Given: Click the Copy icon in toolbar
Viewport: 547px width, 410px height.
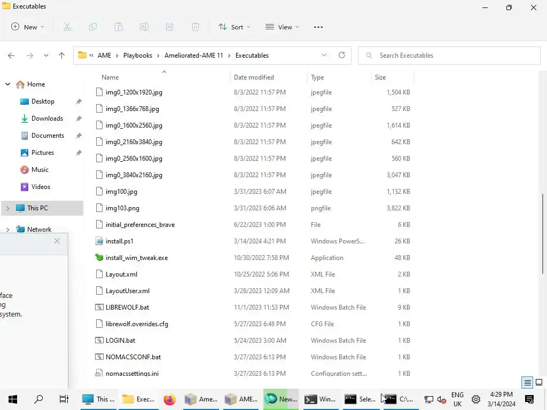Looking at the screenshot, I should pos(93,27).
